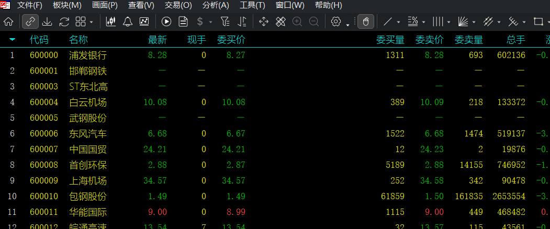The width and height of the screenshot is (550, 229).
Task: Sort by the 名称 column header
Action: [78, 40]
